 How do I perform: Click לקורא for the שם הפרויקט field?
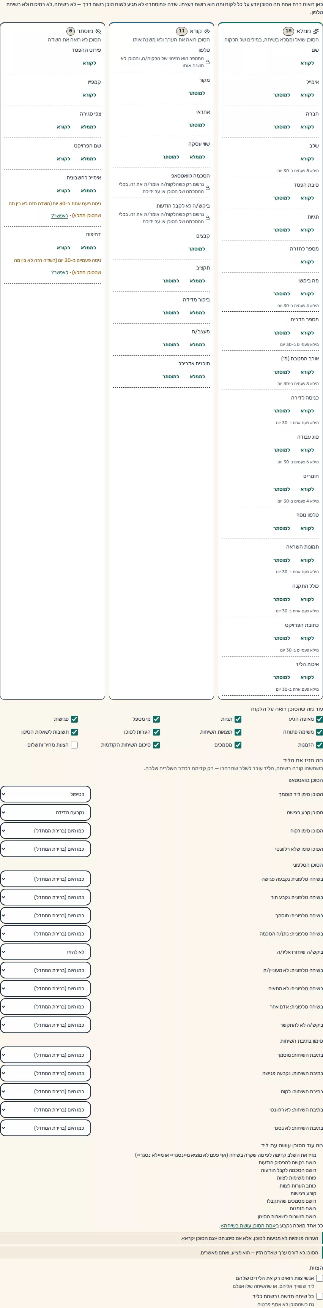point(63,159)
